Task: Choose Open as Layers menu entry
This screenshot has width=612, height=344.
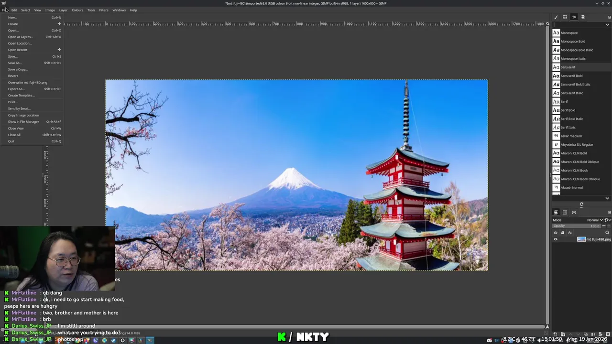Action: (32, 37)
